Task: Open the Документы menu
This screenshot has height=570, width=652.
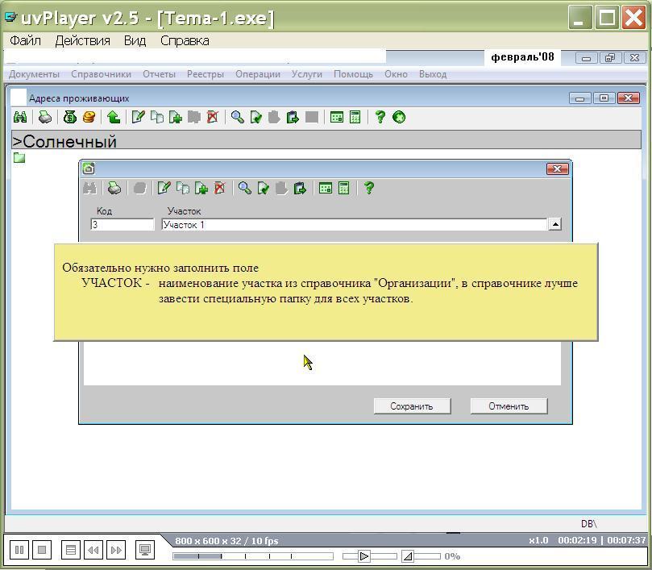Action: (34, 74)
